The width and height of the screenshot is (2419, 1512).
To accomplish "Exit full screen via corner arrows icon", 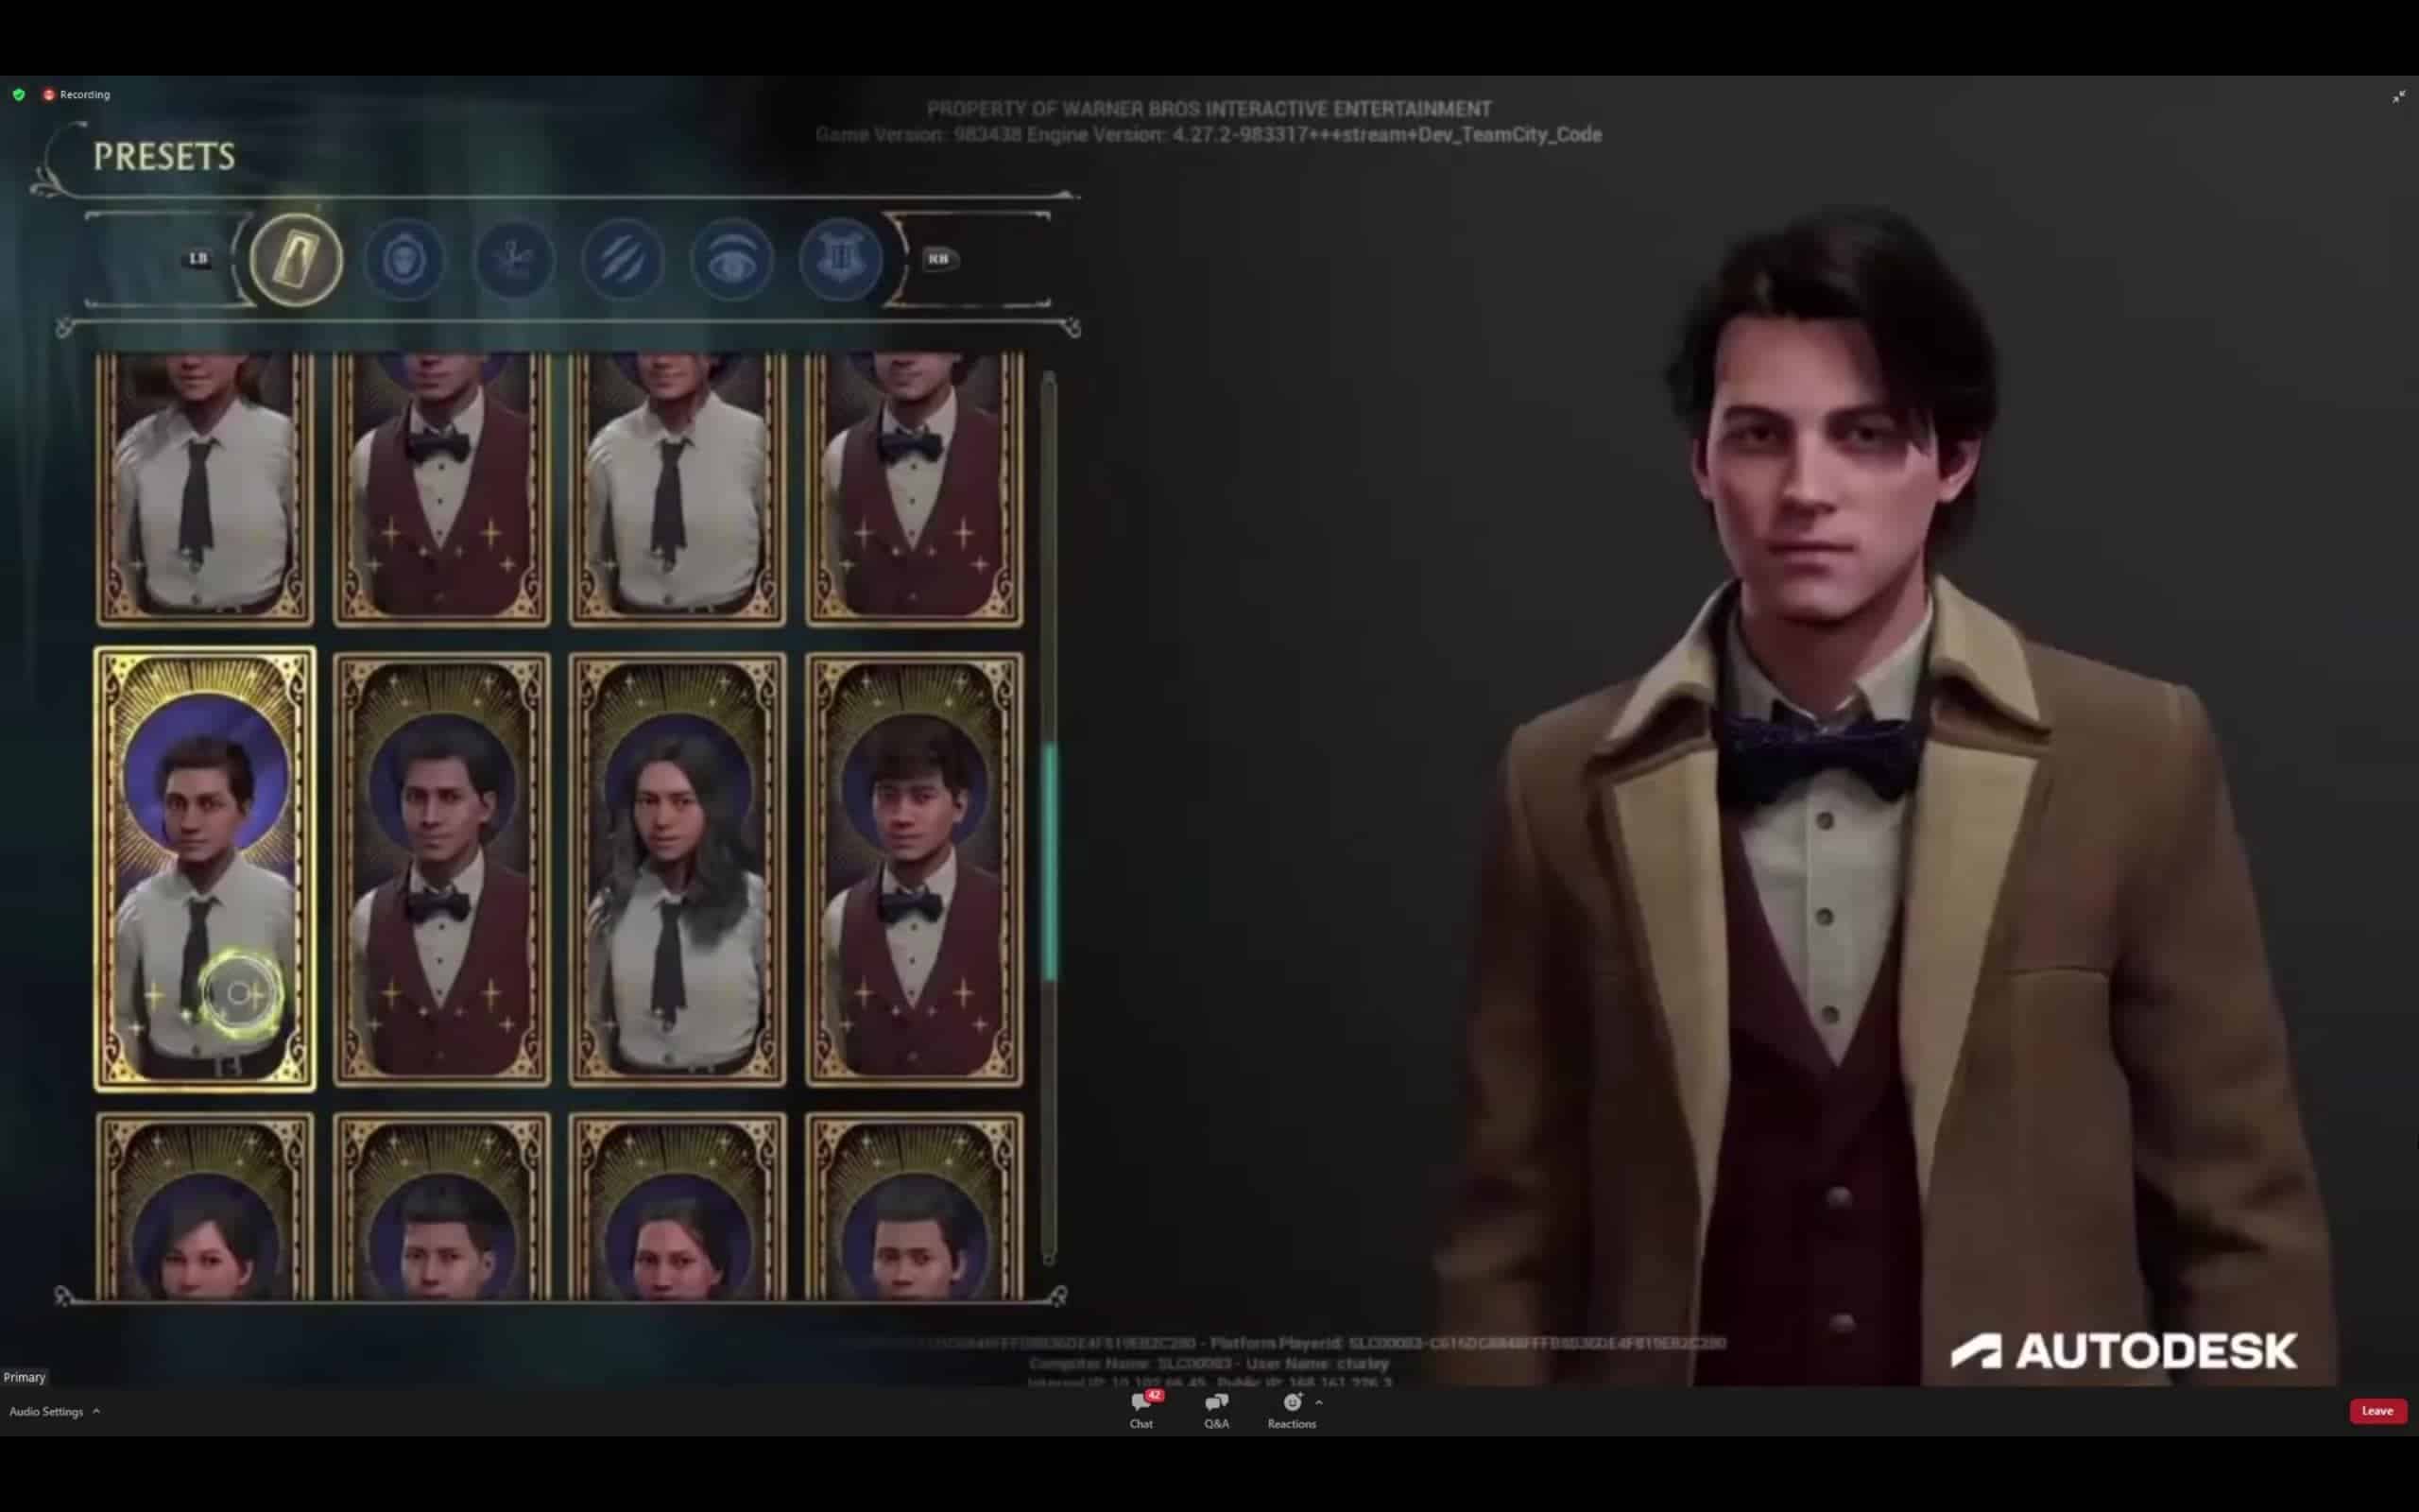I will click(2399, 96).
